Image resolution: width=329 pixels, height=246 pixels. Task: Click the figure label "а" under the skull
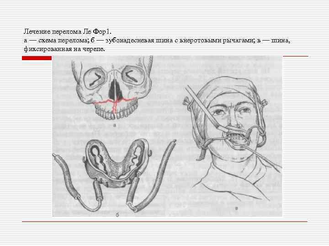tap(115, 125)
